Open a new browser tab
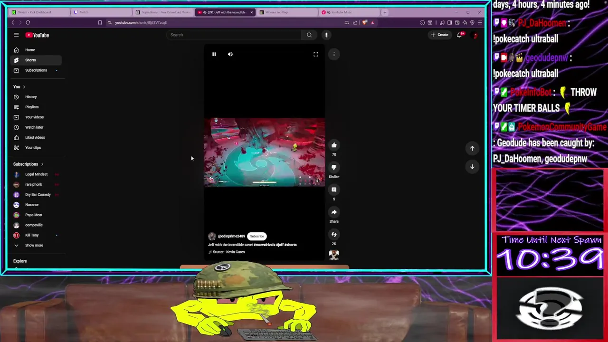Screen dimensions: 608x342 (x=385, y=12)
